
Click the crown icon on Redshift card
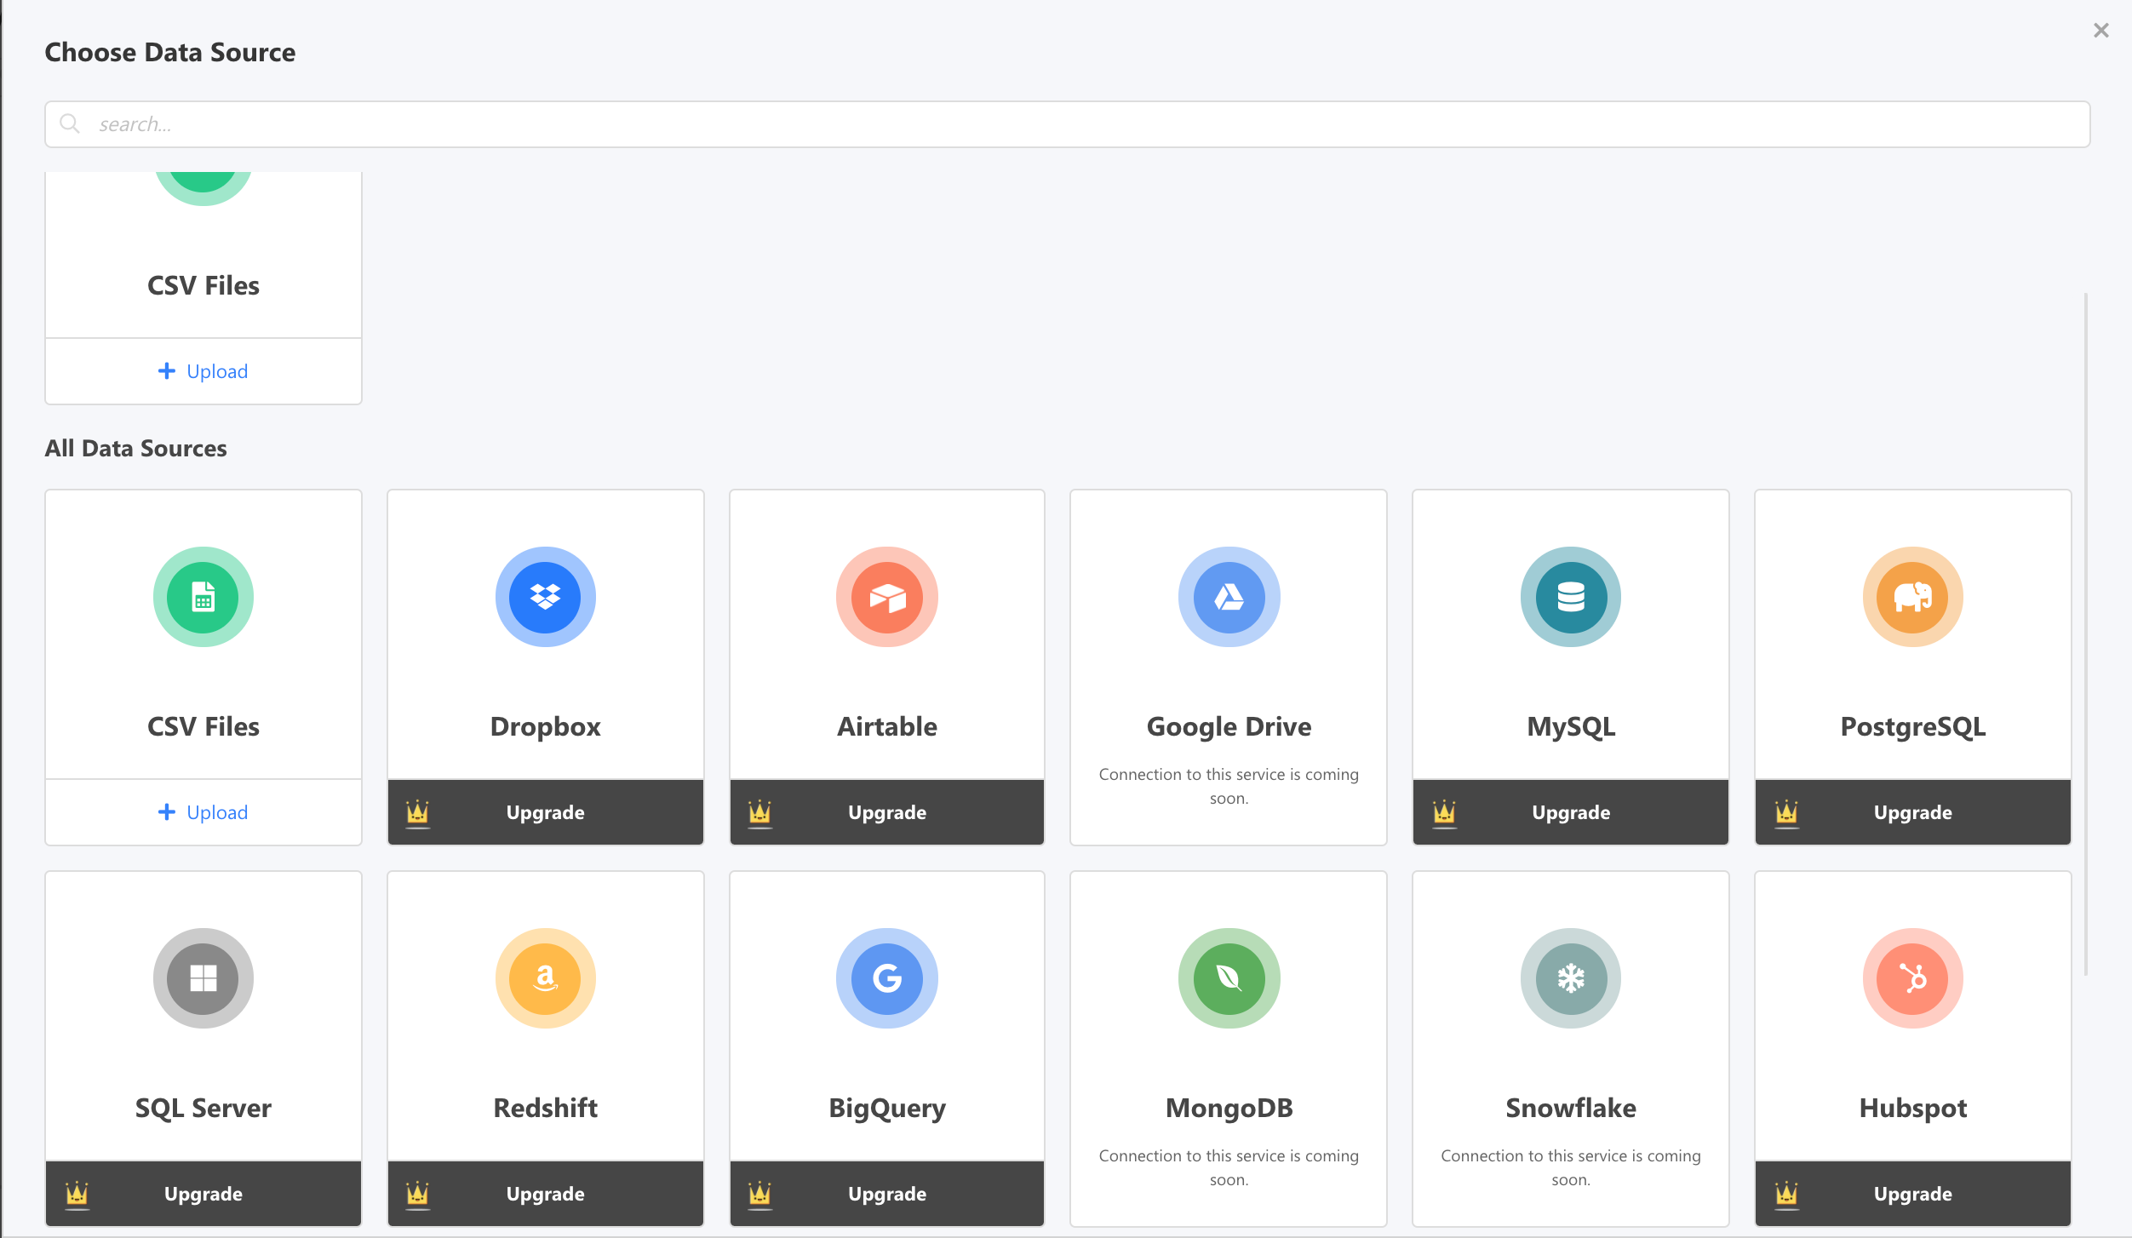tap(417, 1195)
